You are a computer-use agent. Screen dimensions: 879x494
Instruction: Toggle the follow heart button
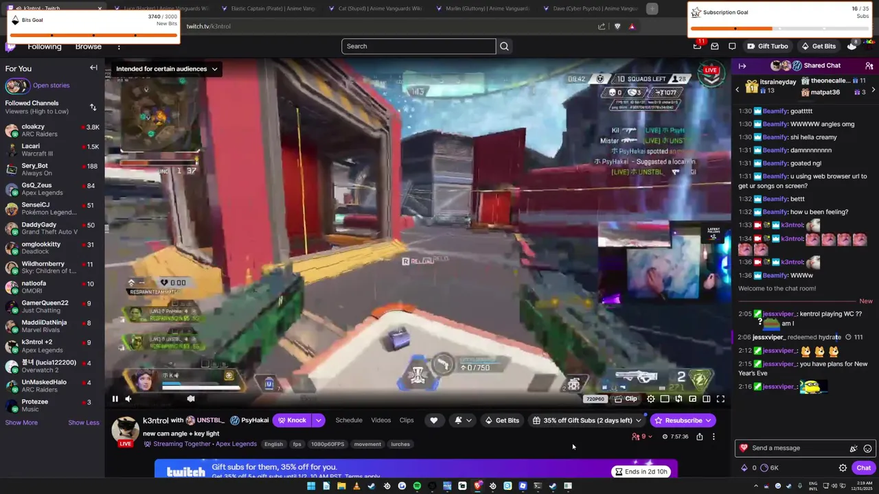click(x=433, y=420)
